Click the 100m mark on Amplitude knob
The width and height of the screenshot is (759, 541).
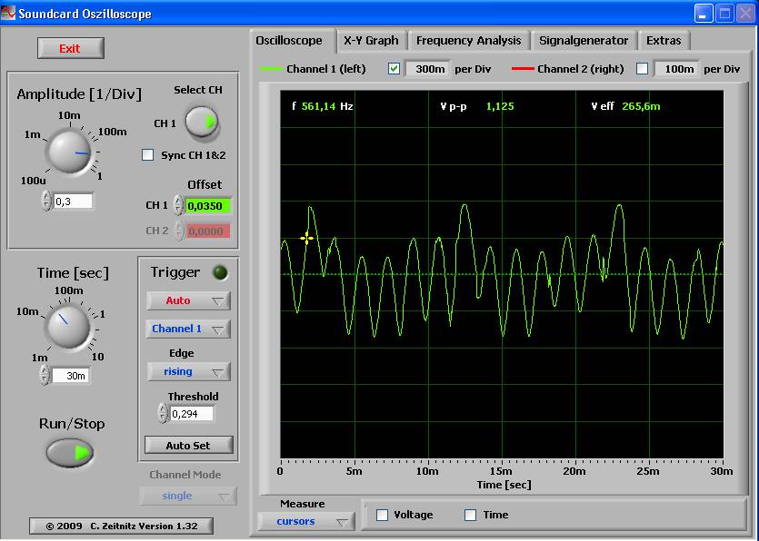pos(113,132)
